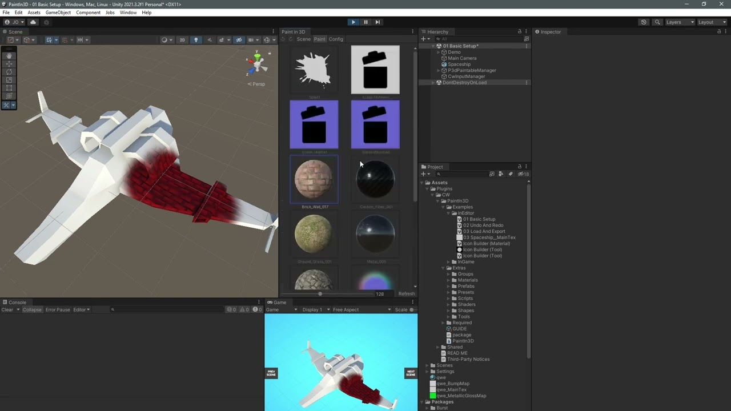Select the white eraser bucket tool icon

point(375,70)
